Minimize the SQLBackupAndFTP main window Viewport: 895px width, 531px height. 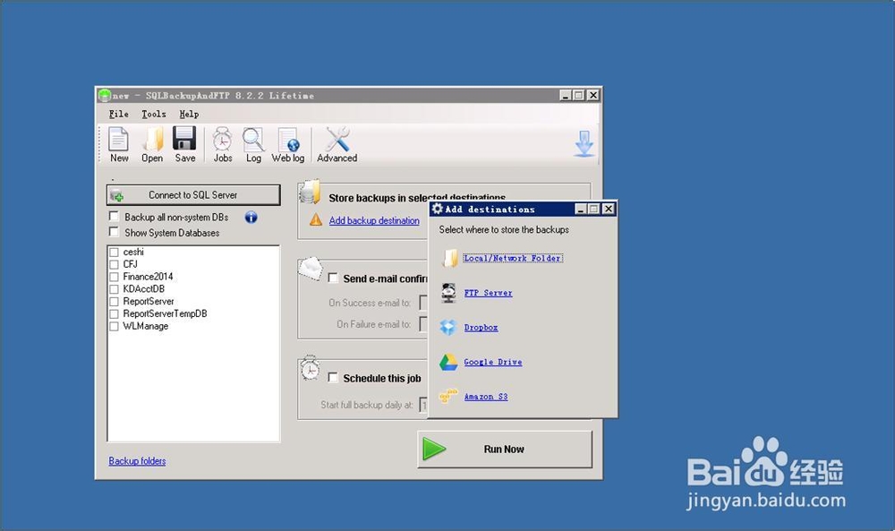point(565,95)
